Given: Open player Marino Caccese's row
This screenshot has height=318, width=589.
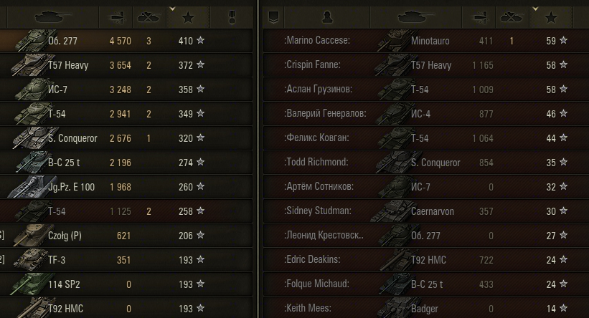Looking at the screenshot, I should coord(426,41).
